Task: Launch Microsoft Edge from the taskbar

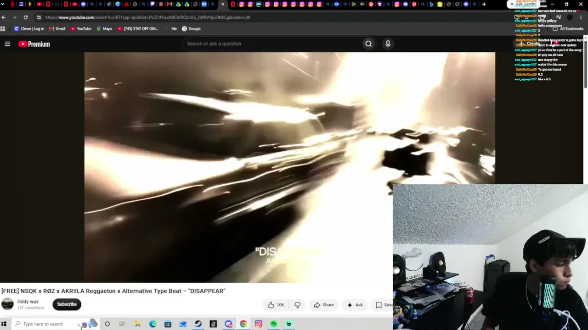Action: point(153,324)
